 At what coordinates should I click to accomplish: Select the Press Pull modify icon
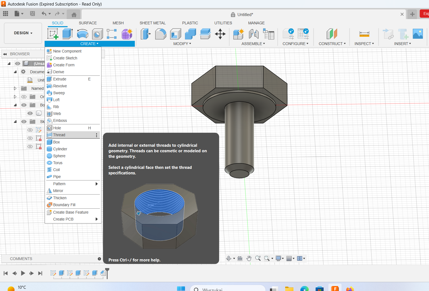click(146, 34)
